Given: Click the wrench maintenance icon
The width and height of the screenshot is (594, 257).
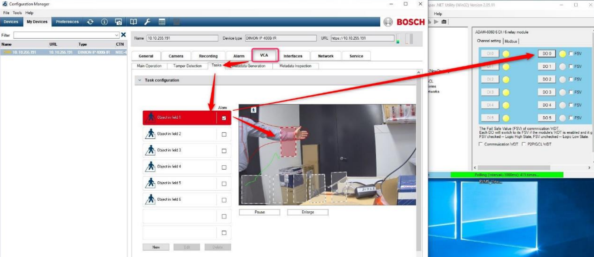Looking at the screenshot, I should pos(147,22).
